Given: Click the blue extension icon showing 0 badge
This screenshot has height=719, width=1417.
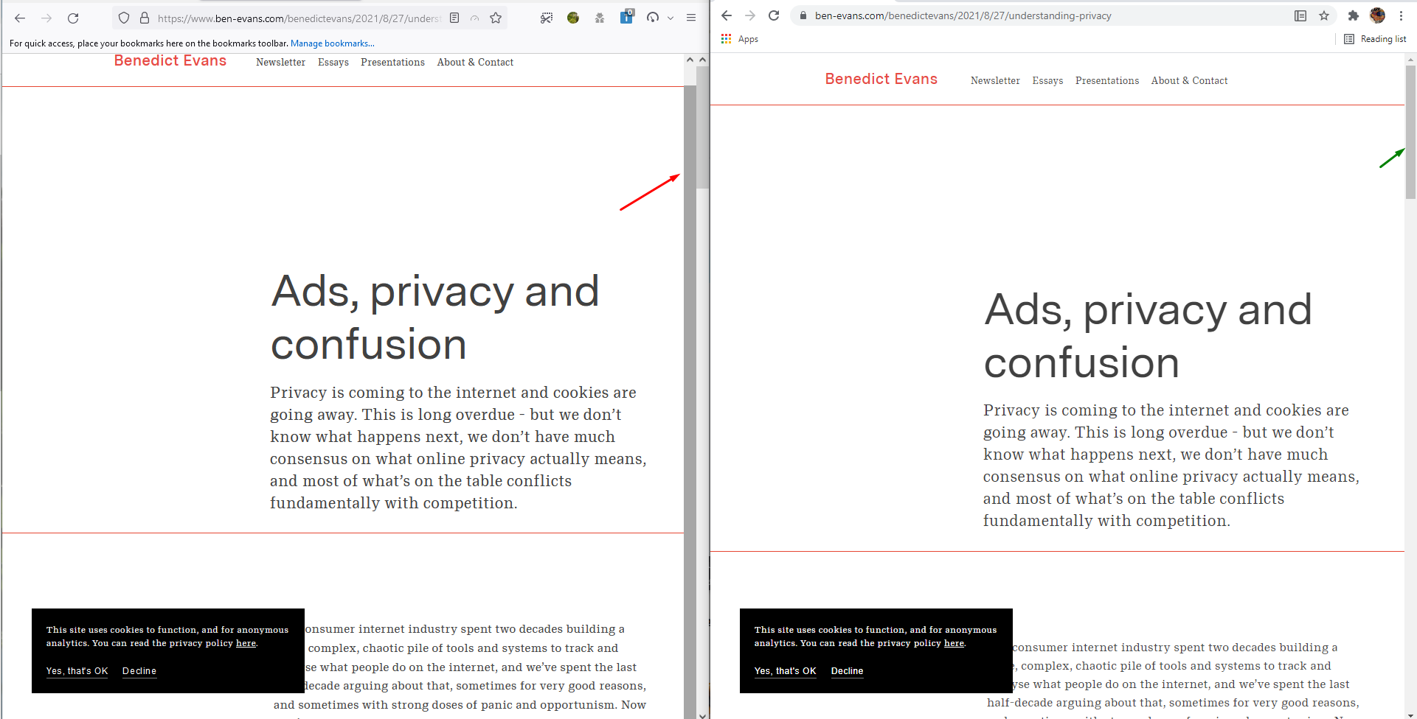Looking at the screenshot, I should (x=626, y=18).
